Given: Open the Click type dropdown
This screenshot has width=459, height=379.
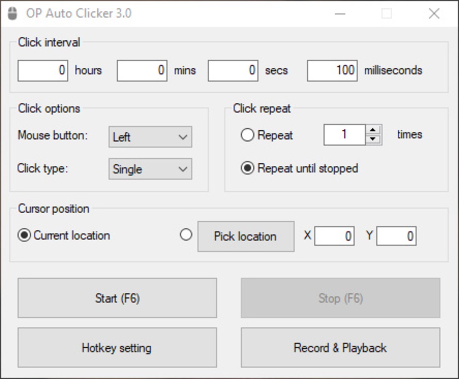Looking at the screenshot, I should click(150, 169).
